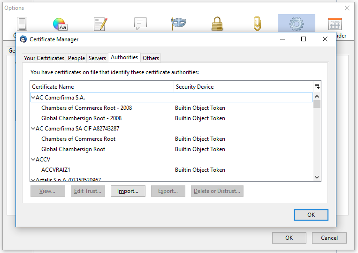
Task: Click the ACCV group row name
Action: [x=43, y=160]
